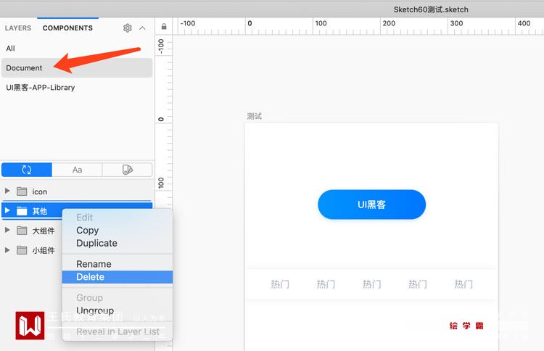Show text styles with Aa segment
544x351 pixels.
coord(77,170)
